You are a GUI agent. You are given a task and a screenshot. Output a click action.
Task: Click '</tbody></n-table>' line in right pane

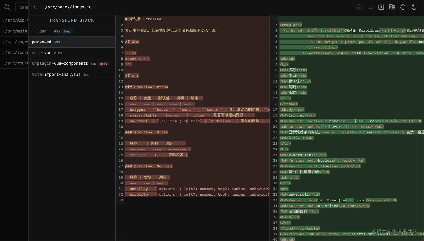pos(300,228)
